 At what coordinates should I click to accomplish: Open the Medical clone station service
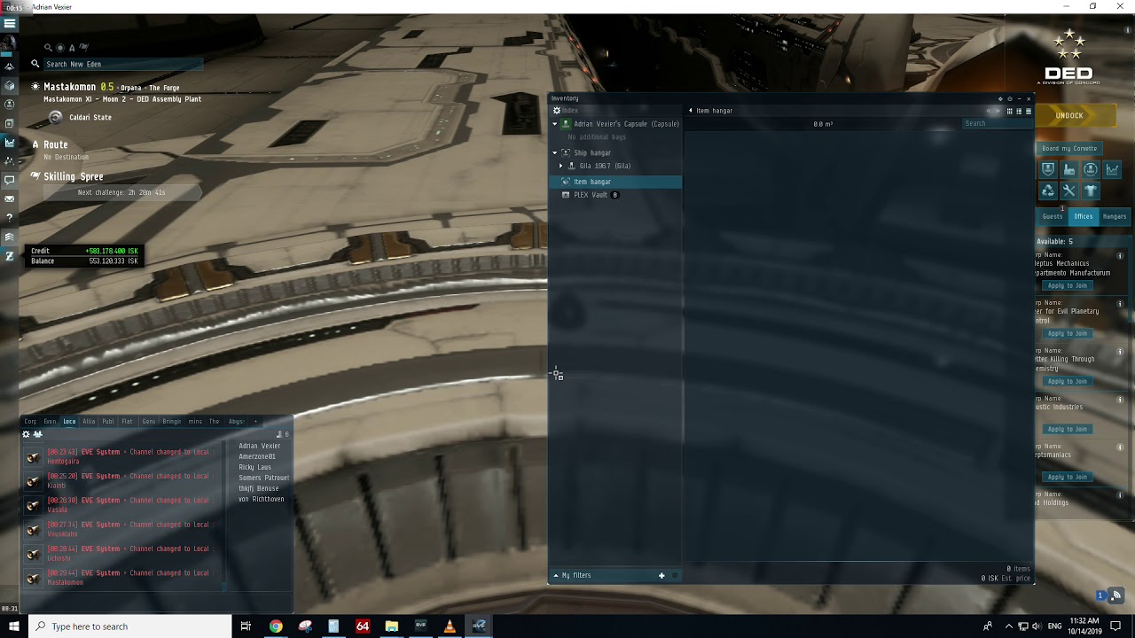(1091, 169)
